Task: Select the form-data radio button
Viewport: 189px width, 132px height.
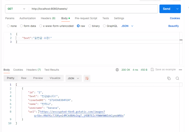Action: pos(21,26)
